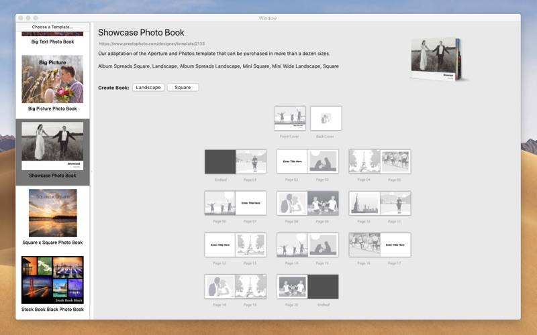Select the last dark Endleaf page
The width and height of the screenshot is (537, 335).
point(323,287)
